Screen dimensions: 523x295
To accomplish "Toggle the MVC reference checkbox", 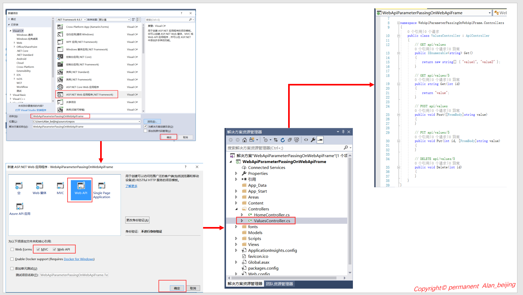I will [x=38, y=250].
